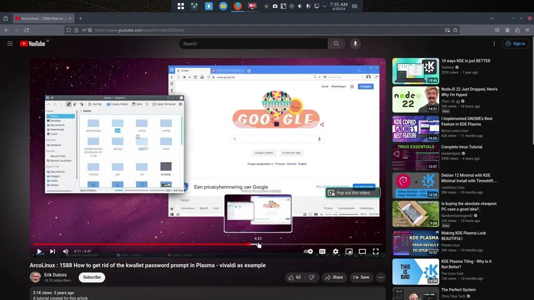Toggle picture-in-picture from address bar icon
Screen dimensions: 534x300
447,30
